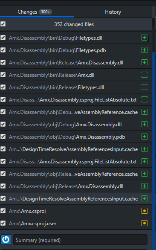
Task: Click the user avatar icon beside Summary
Action: (x=6, y=239)
